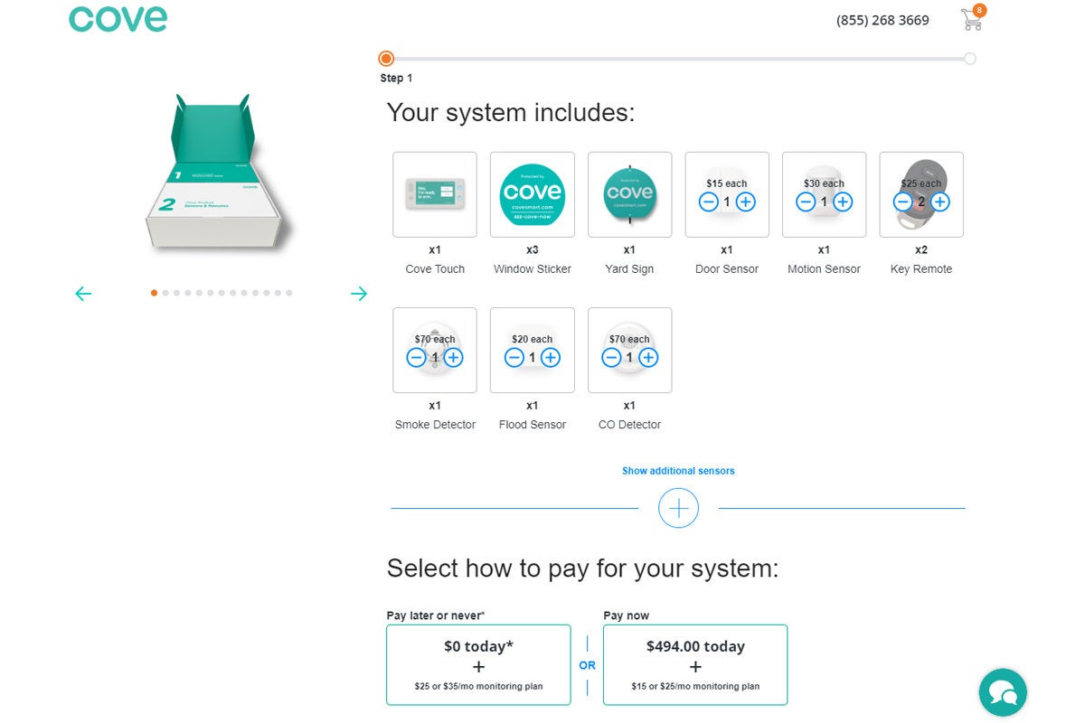Go to next product image arrow
Image resolution: width=1085 pixels, height=723 pixels.
(359, 294)
